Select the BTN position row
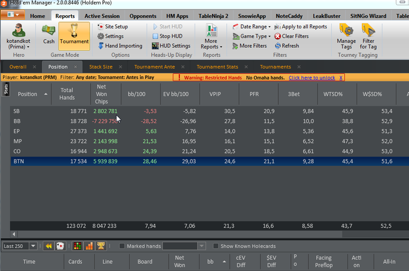The width and height of the screenshot is (409, 271). click(210, 161)
